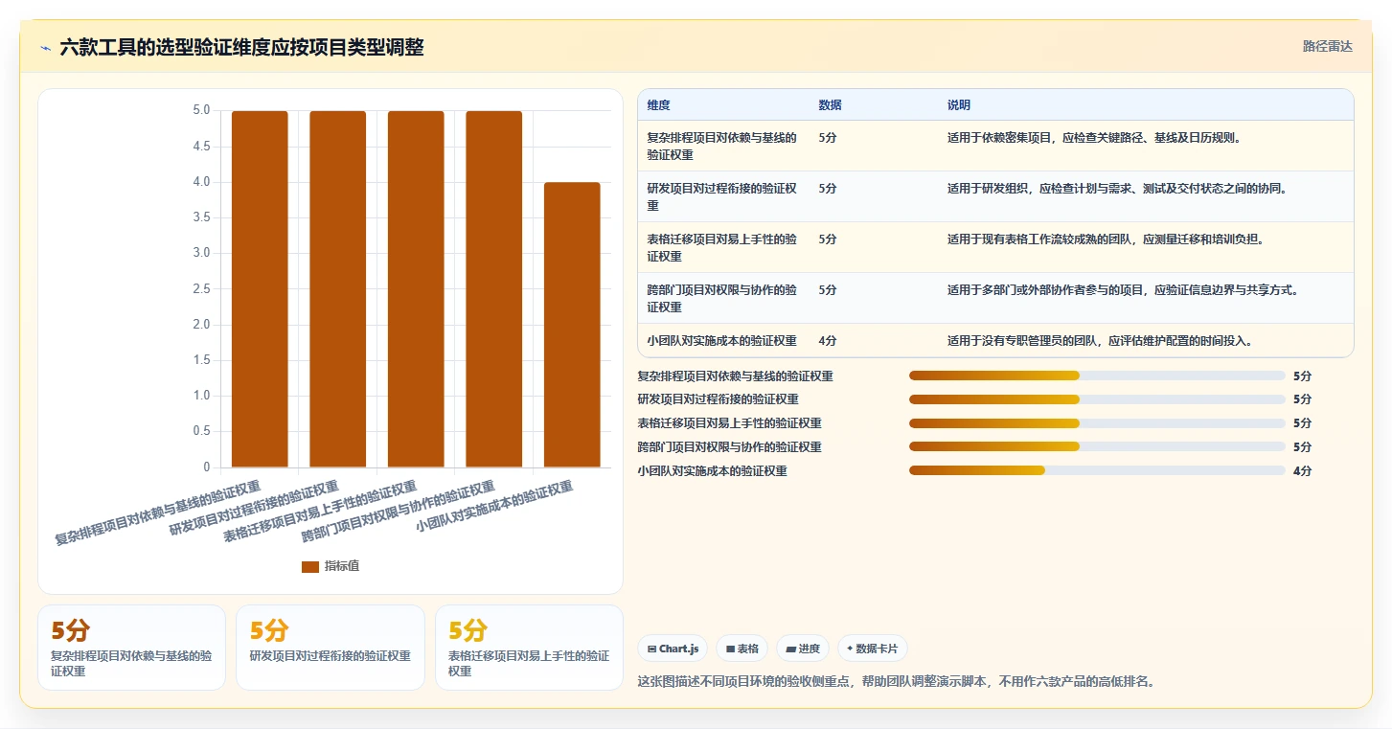The image size is (1392, 729).
Task: Click the chart bar for 跨部门项目对权限与协作
Action: coord(494,289)
